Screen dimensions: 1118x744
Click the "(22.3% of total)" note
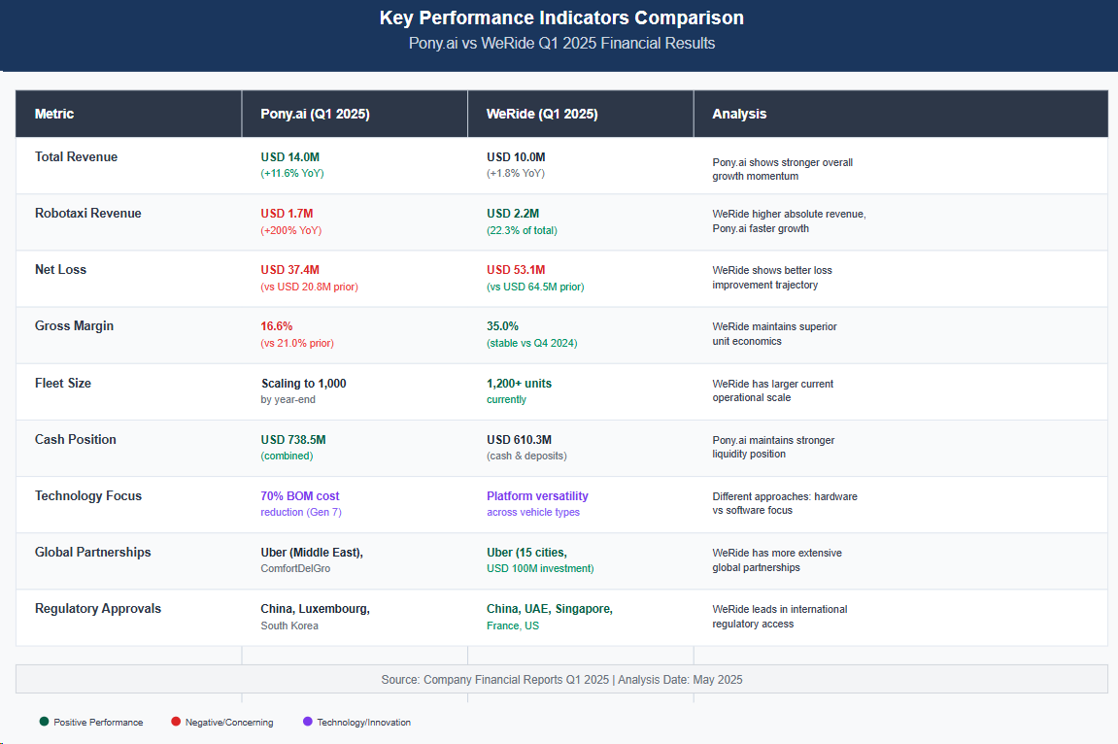click(x=522, y=230)
